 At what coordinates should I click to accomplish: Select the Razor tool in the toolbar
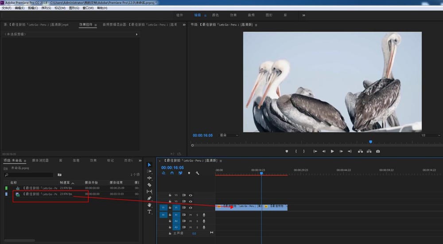(149, 185)
